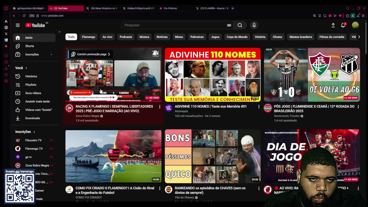Open Assistir mais tarde list

(x=34, y=101)
